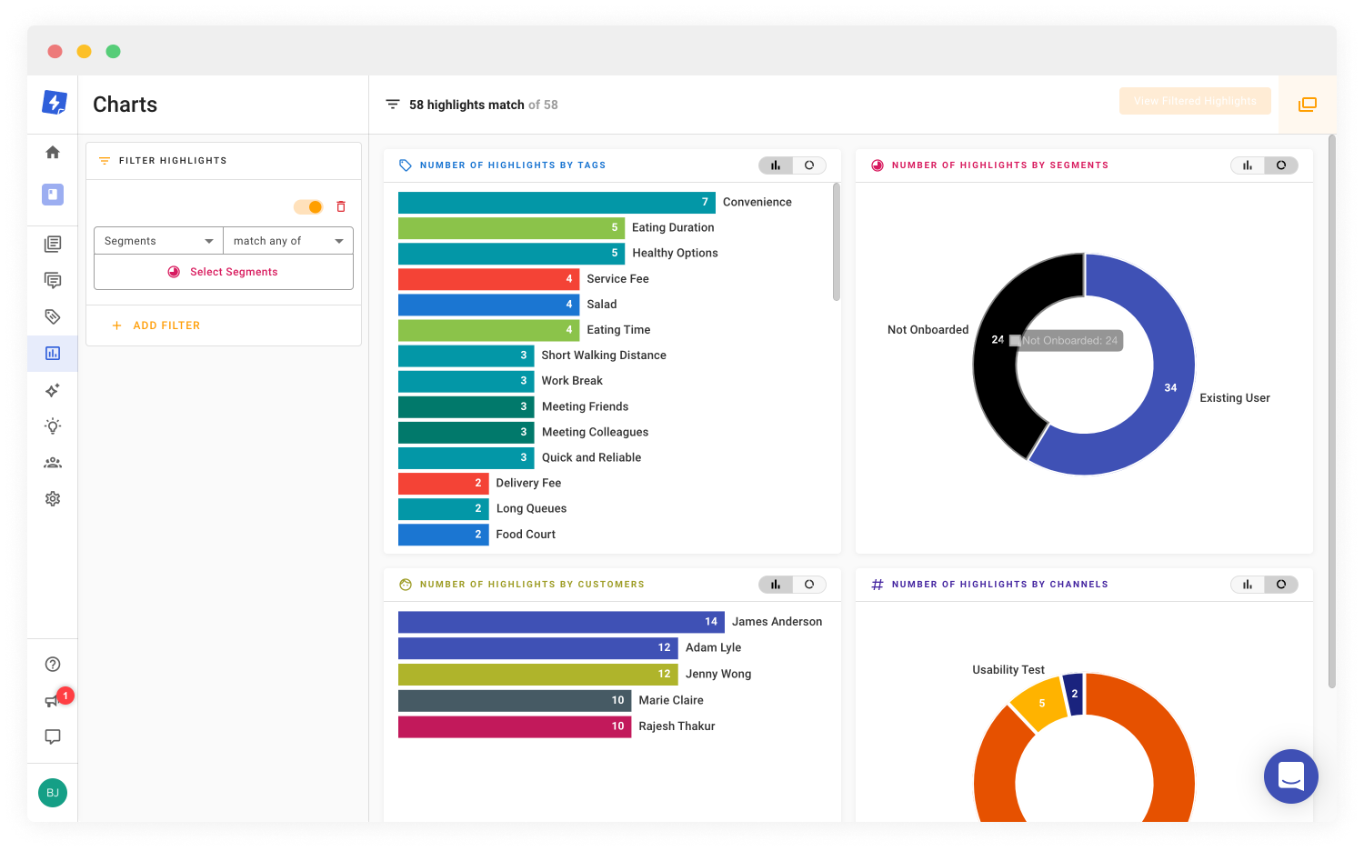Switch Segments chart to donut view

[1281, 165]
